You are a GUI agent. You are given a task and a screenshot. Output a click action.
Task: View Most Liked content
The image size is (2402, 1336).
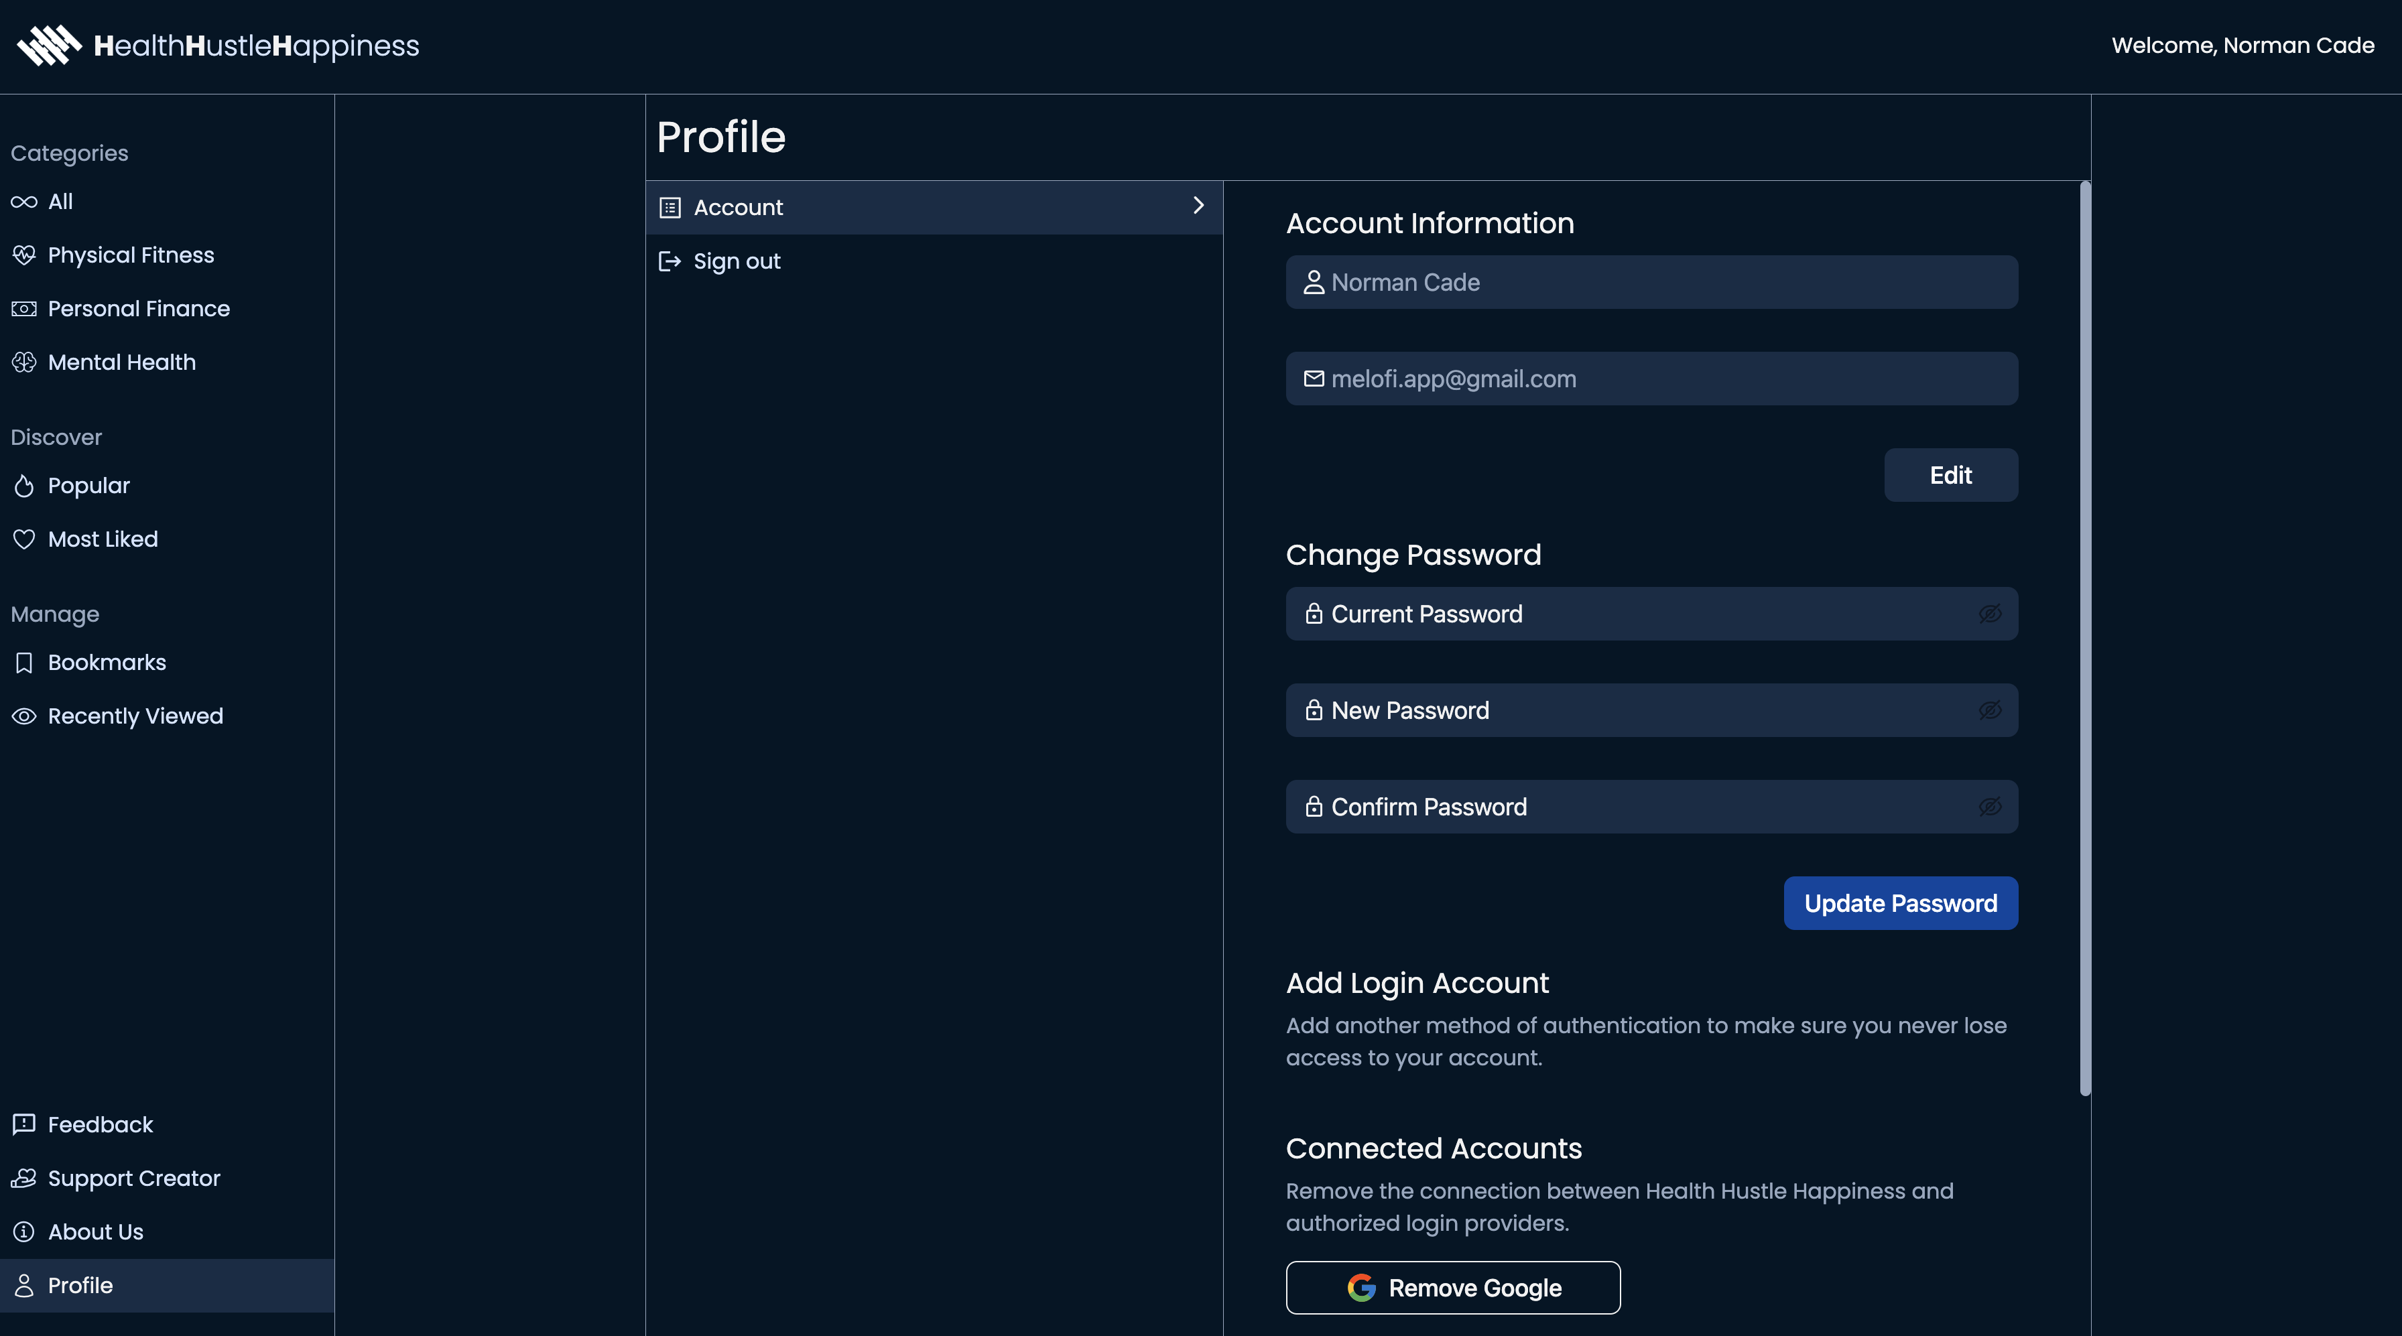click(167, 539)
